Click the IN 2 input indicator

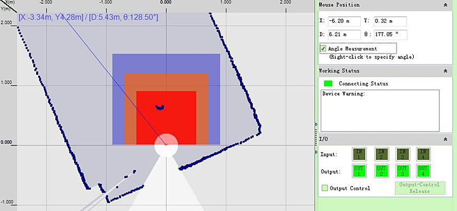coord(381,154)
